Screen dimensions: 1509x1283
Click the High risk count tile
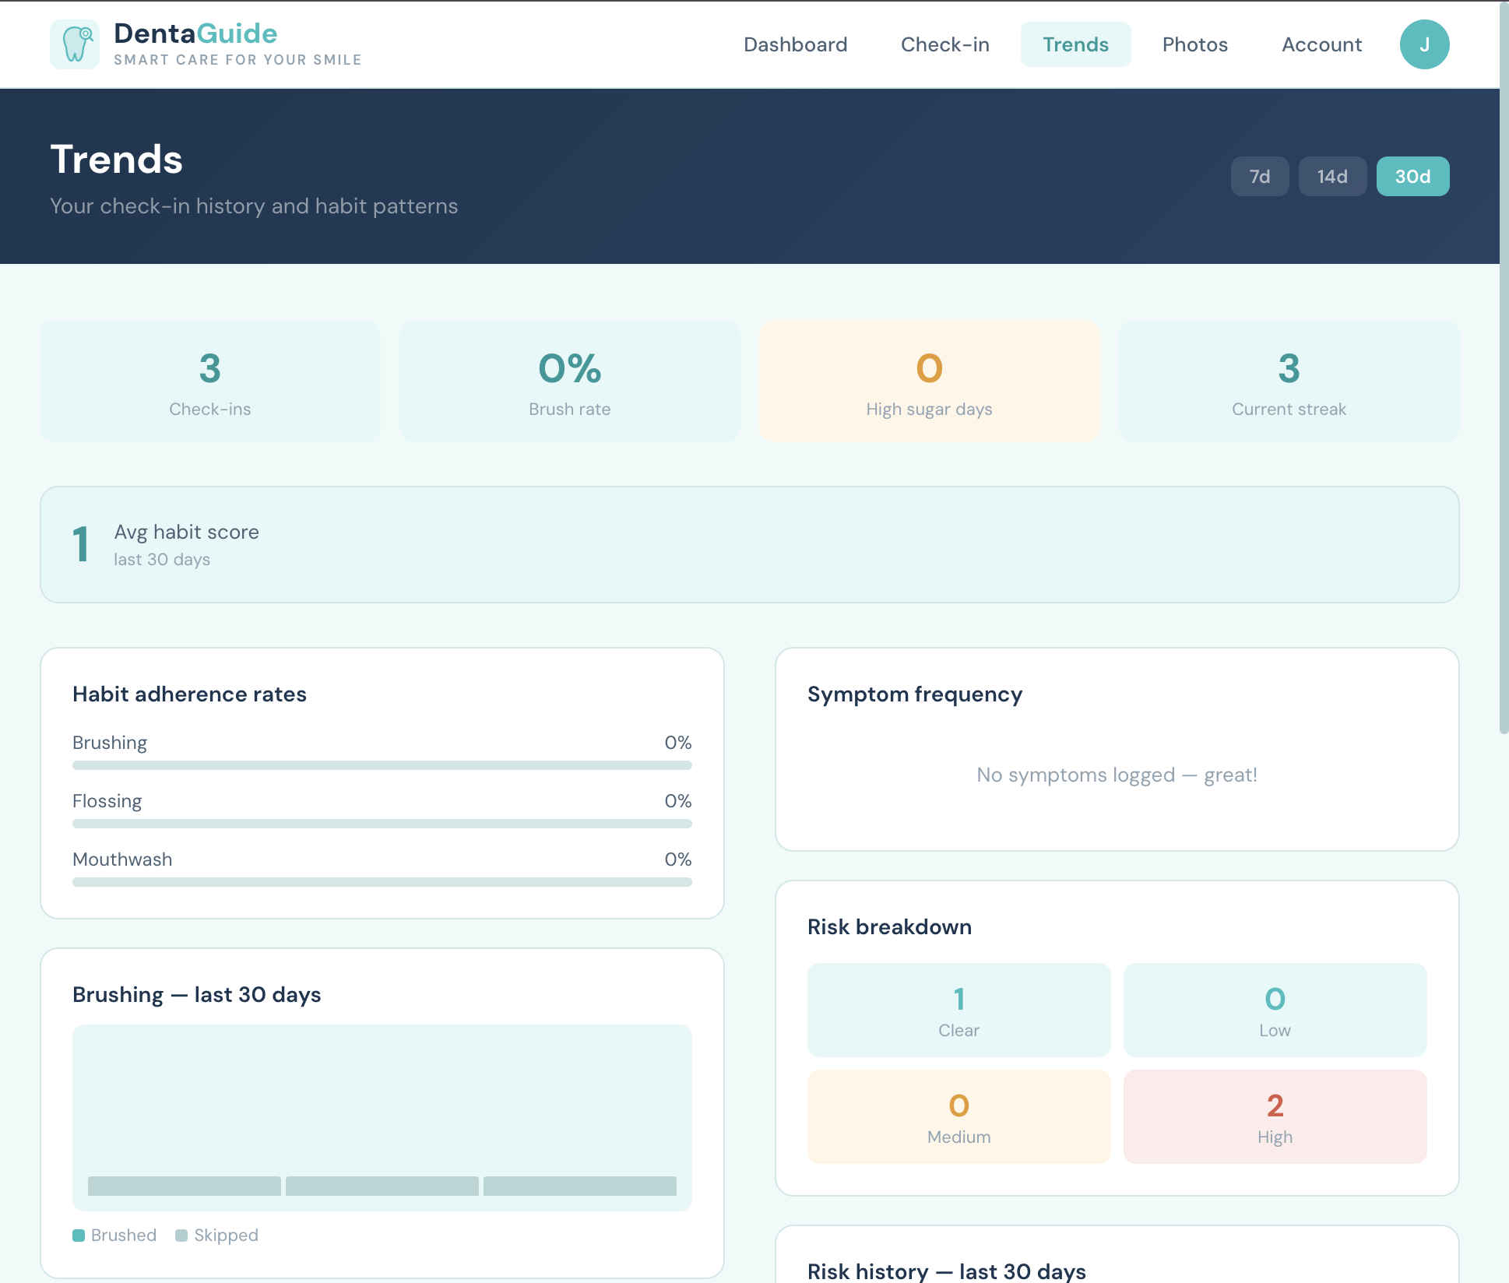(x=1275, y=1116)
